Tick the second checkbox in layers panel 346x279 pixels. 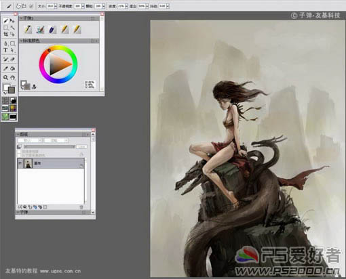pos(19,155)
